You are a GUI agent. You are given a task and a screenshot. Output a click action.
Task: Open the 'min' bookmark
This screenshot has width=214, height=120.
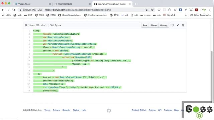point(157,15)
